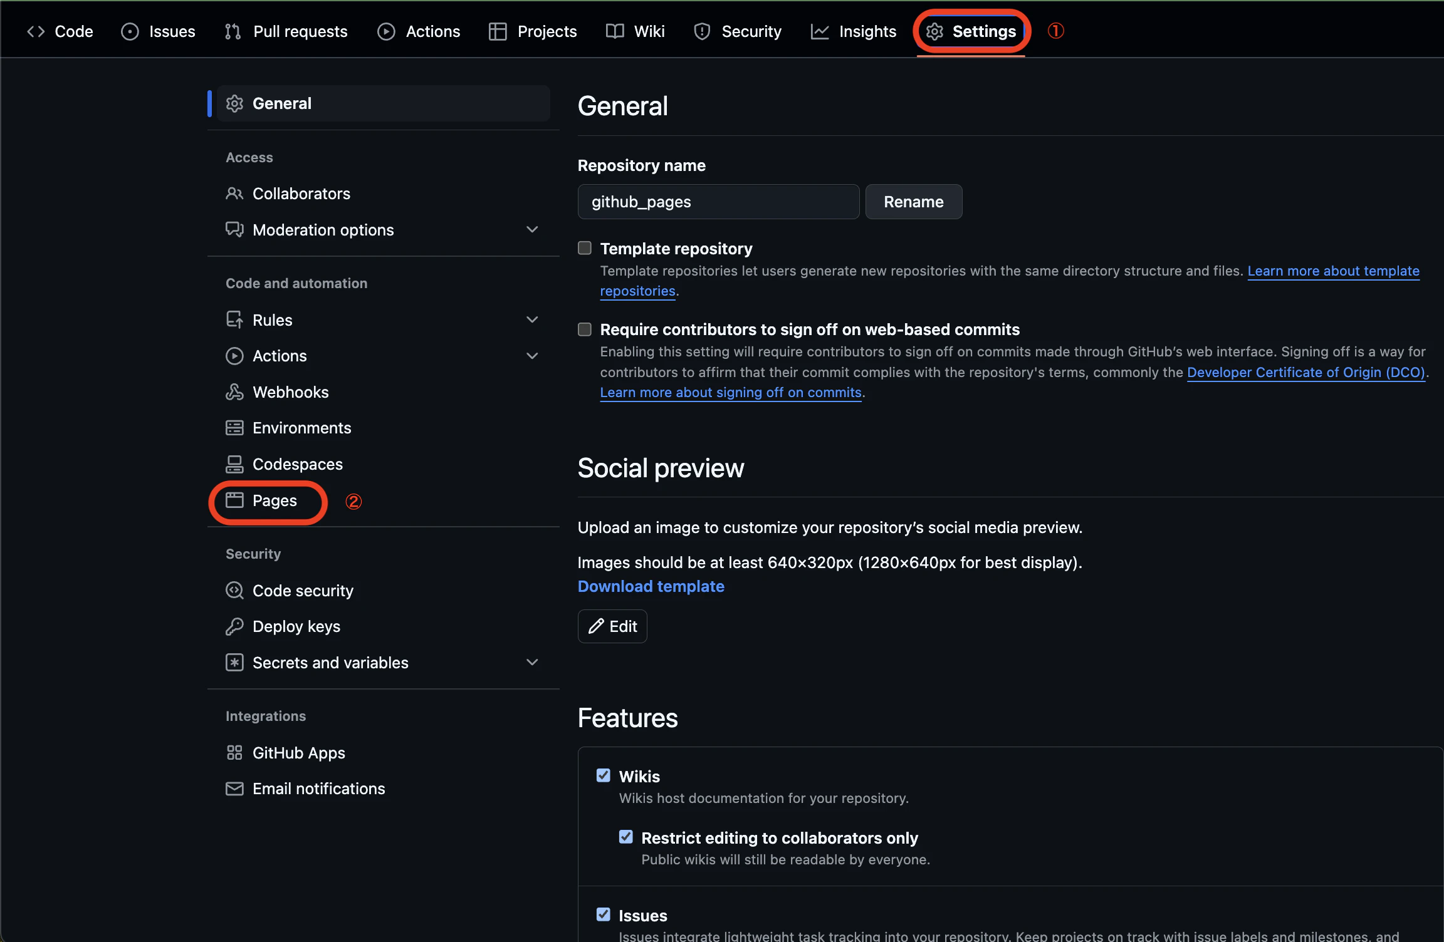Screen dimensions: 1444x942
Task: Open Developer Certificate of Origin (DCO) link
Action: pos(1306,372)
